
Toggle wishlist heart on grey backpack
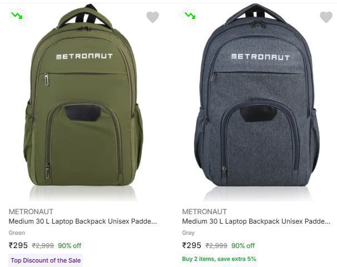[326, 17]
